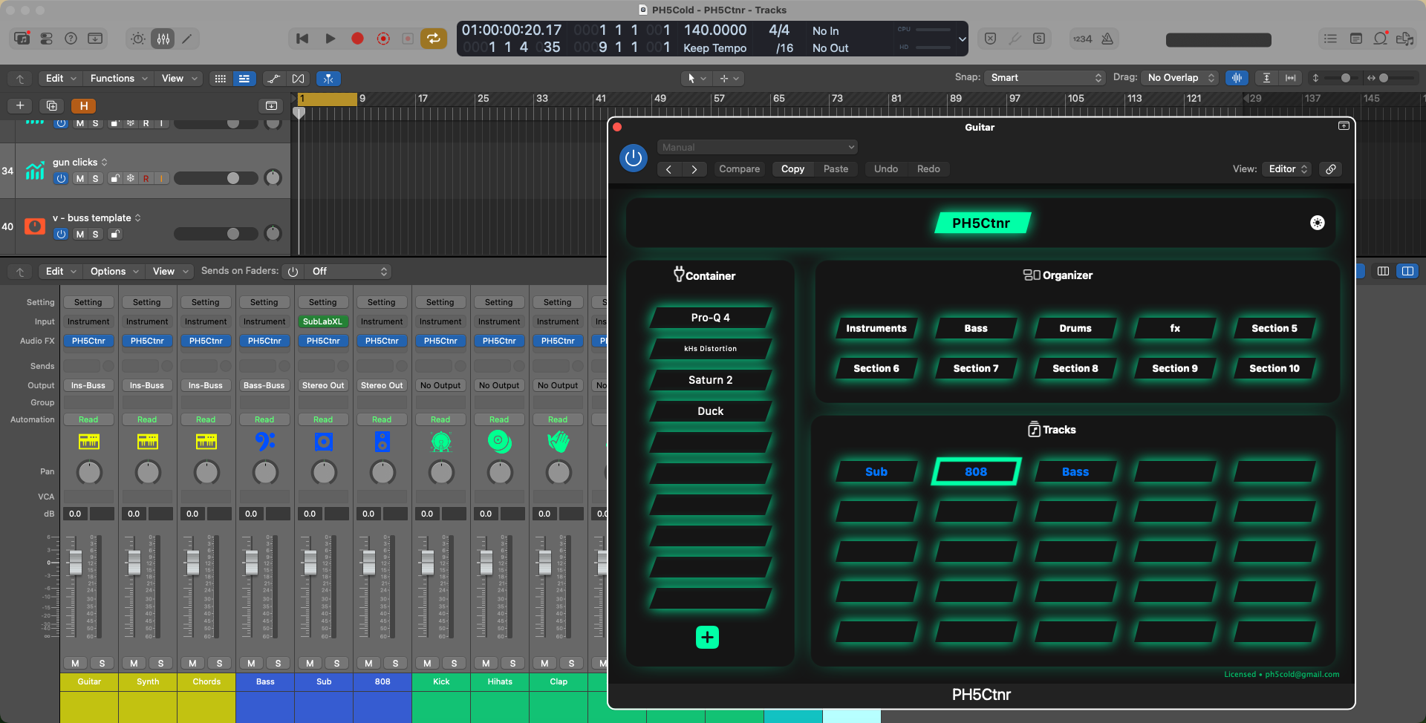Solo the v - buss template track
This screenshot has height=723, width=1426.
(x=95, y=234)
